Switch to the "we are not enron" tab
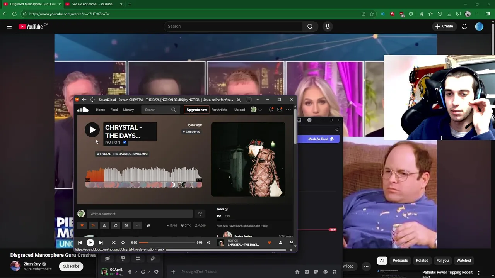 click(92, 4)
